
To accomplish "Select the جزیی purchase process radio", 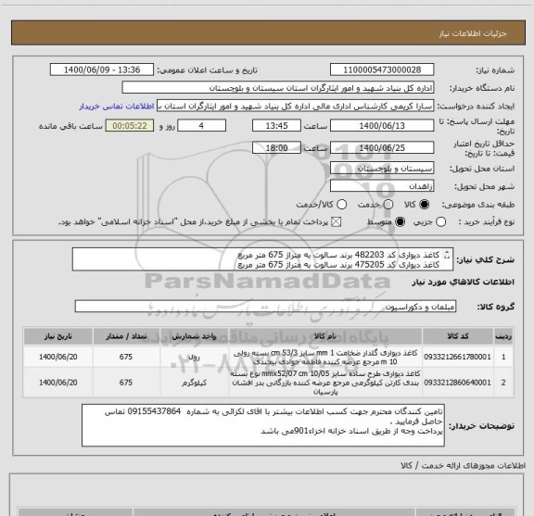I will [x=440, y=222].
